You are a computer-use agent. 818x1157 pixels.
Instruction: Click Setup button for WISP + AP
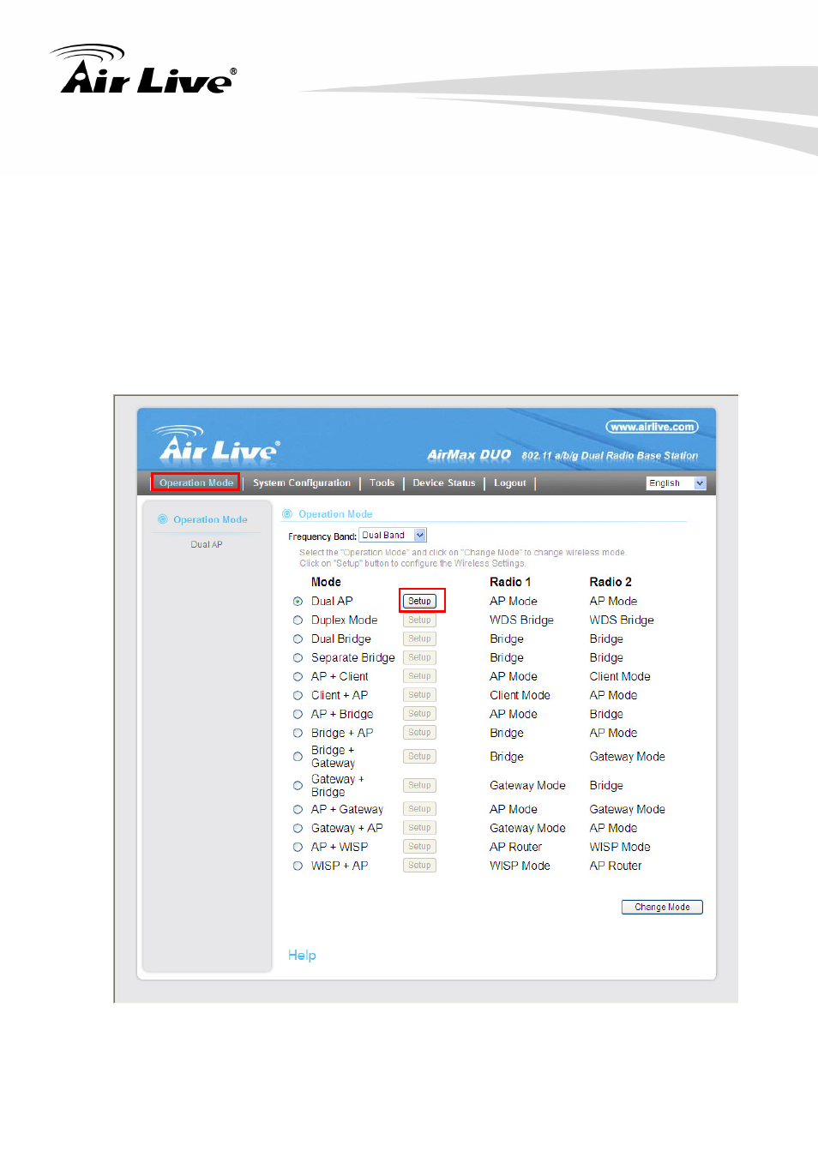click(x=419, y=866)
